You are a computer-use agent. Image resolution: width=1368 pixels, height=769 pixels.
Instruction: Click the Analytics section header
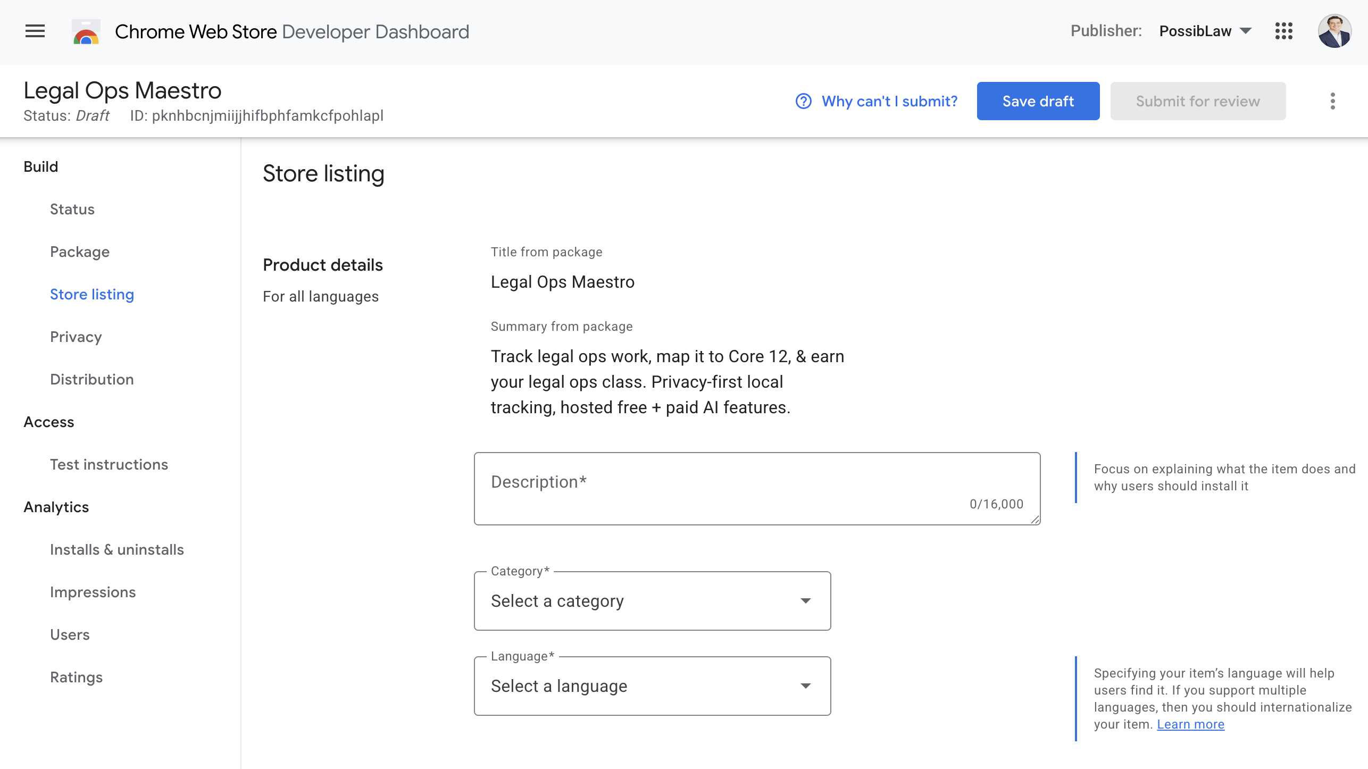pyautogui.click(x=56, y=507)
